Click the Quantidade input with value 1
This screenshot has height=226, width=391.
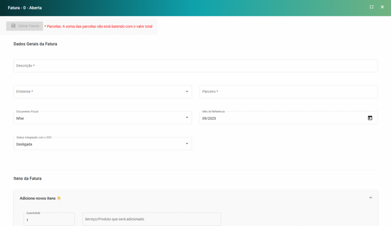click(49, 220)
